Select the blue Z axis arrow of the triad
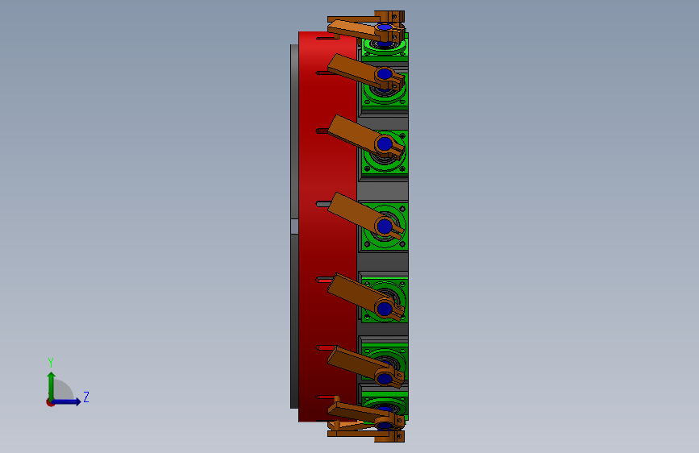The height and width of the screenshot is (453, 699). 67,402
